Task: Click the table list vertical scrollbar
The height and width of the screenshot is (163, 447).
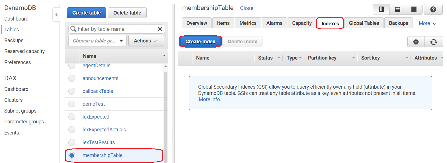Action: click(x=165, y=114)
